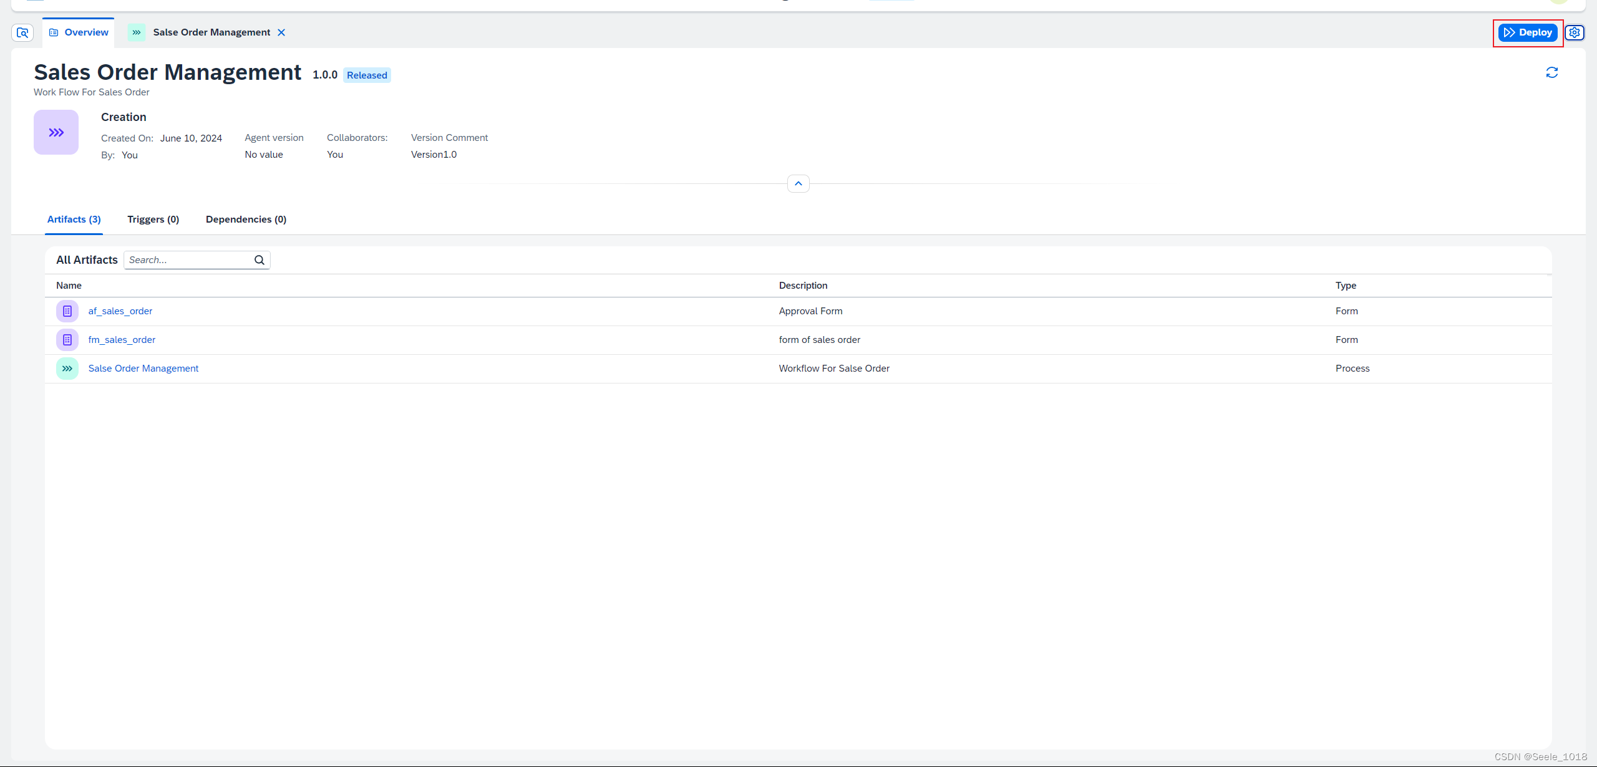Click the magnifier icon in artifact search
Viewport: 1597px width, 767px height.
pos(260,260)
